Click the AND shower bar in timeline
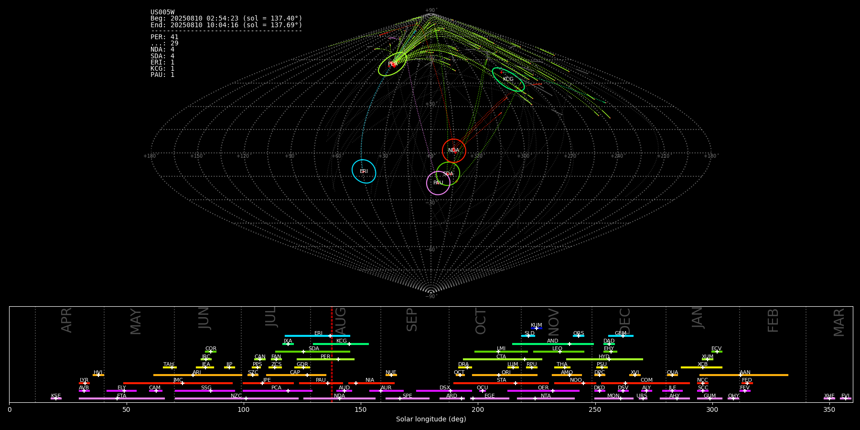 click(553, 344)
